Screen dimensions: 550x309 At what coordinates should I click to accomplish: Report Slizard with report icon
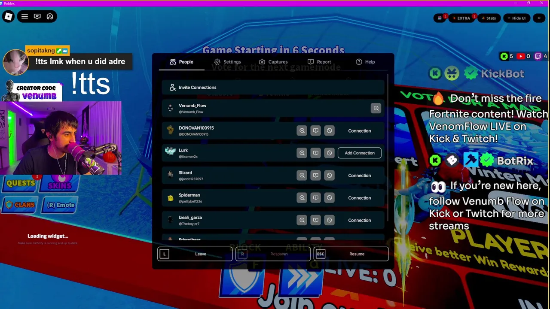click(316, 175)
